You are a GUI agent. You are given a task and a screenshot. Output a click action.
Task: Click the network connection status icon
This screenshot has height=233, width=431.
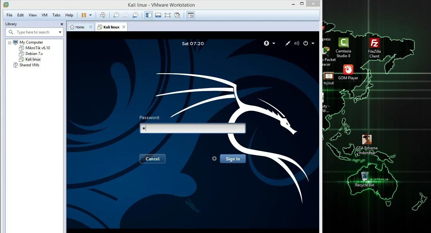pos(288,43)
